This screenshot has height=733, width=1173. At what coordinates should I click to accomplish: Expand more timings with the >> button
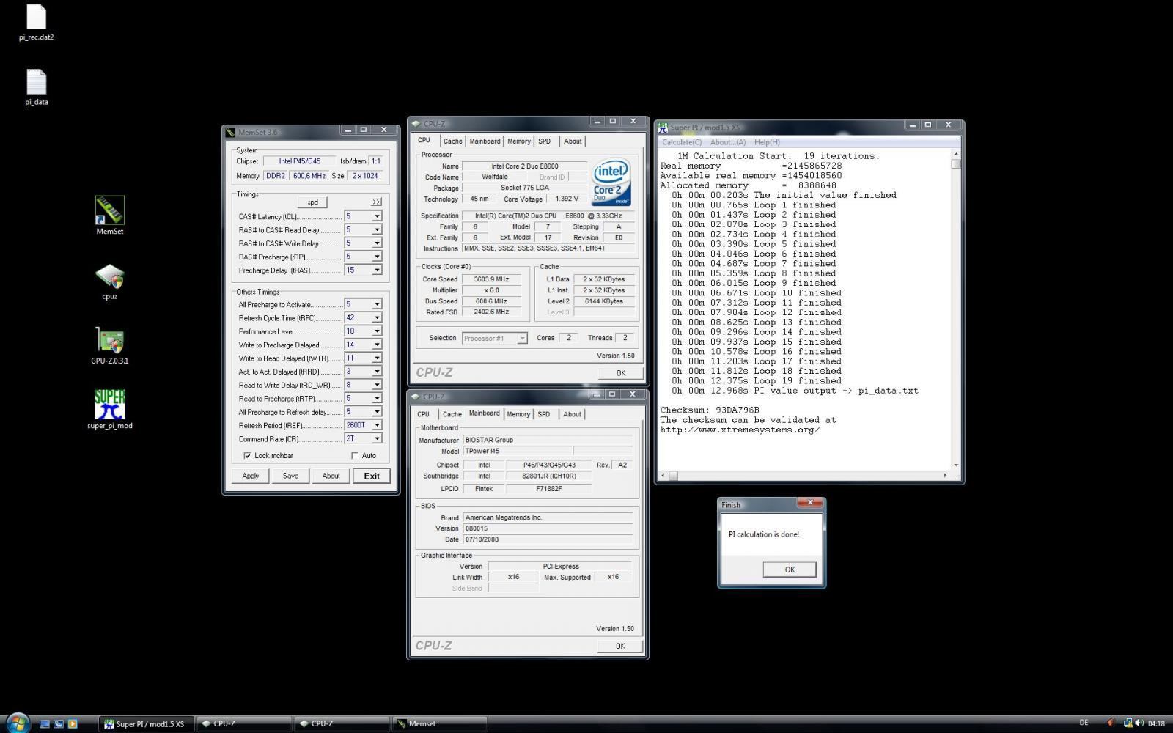(376, 202)
